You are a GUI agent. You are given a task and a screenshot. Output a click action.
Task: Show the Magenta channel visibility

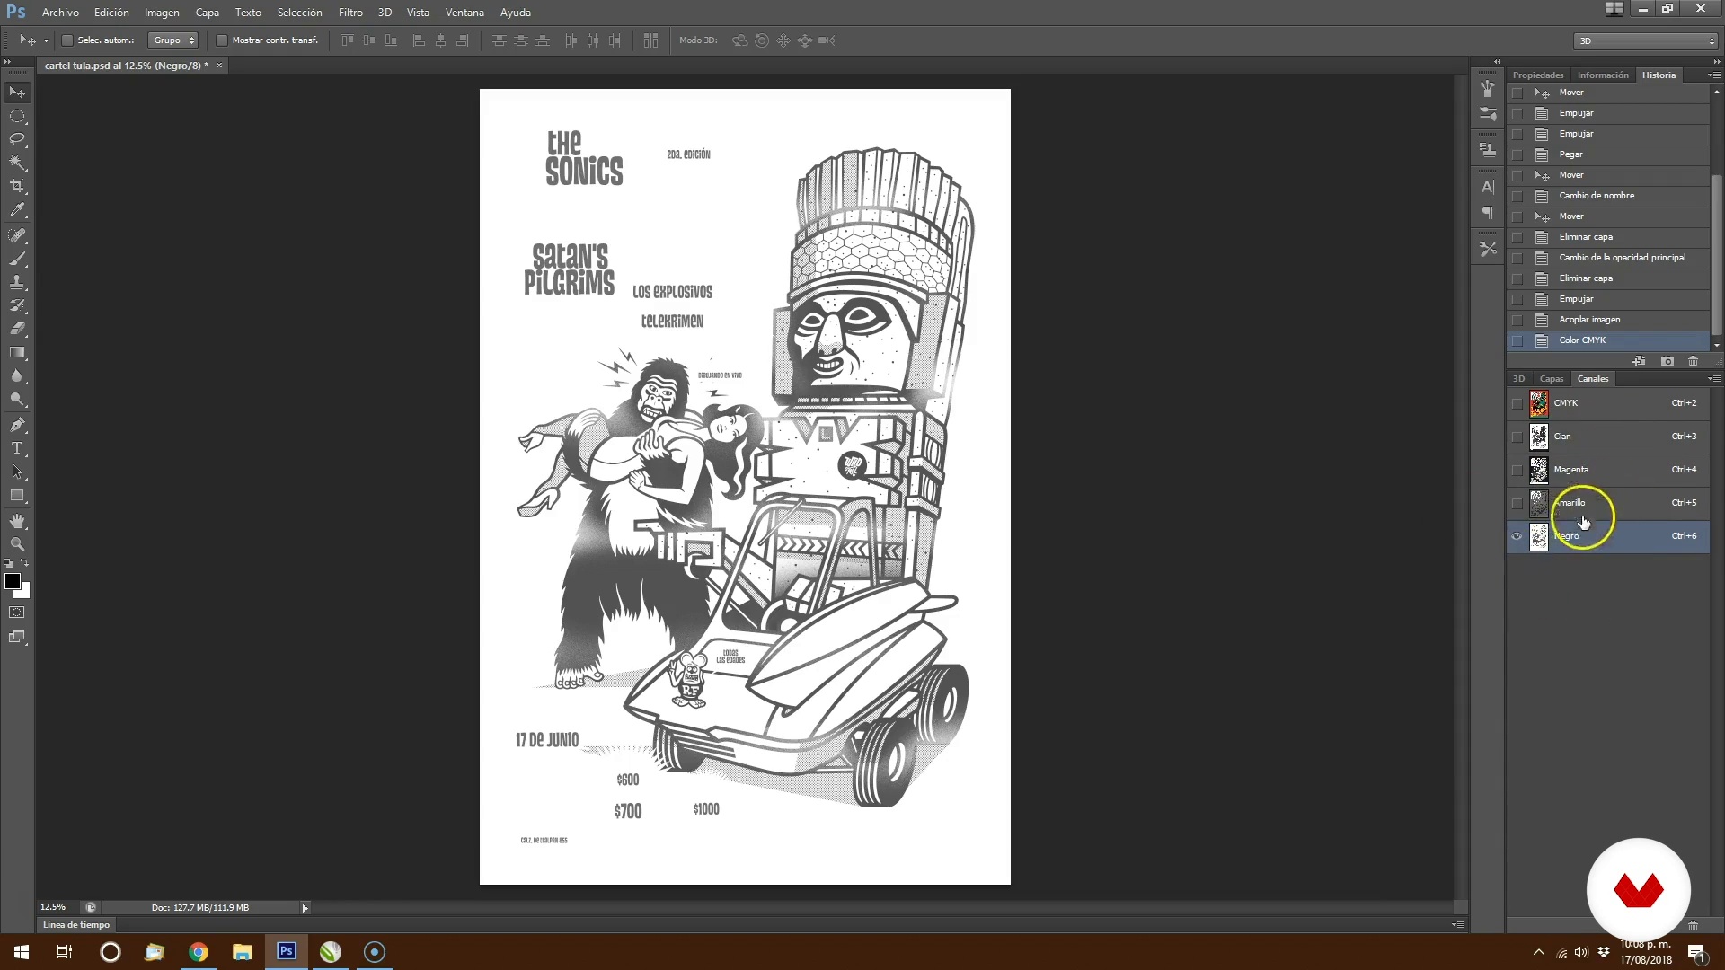coord(1517,470)
